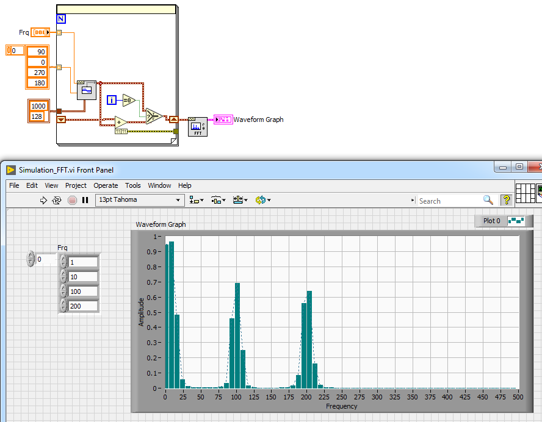Select the Distribute Objects tool icon
542x422 pixels.
coord(217,200)
